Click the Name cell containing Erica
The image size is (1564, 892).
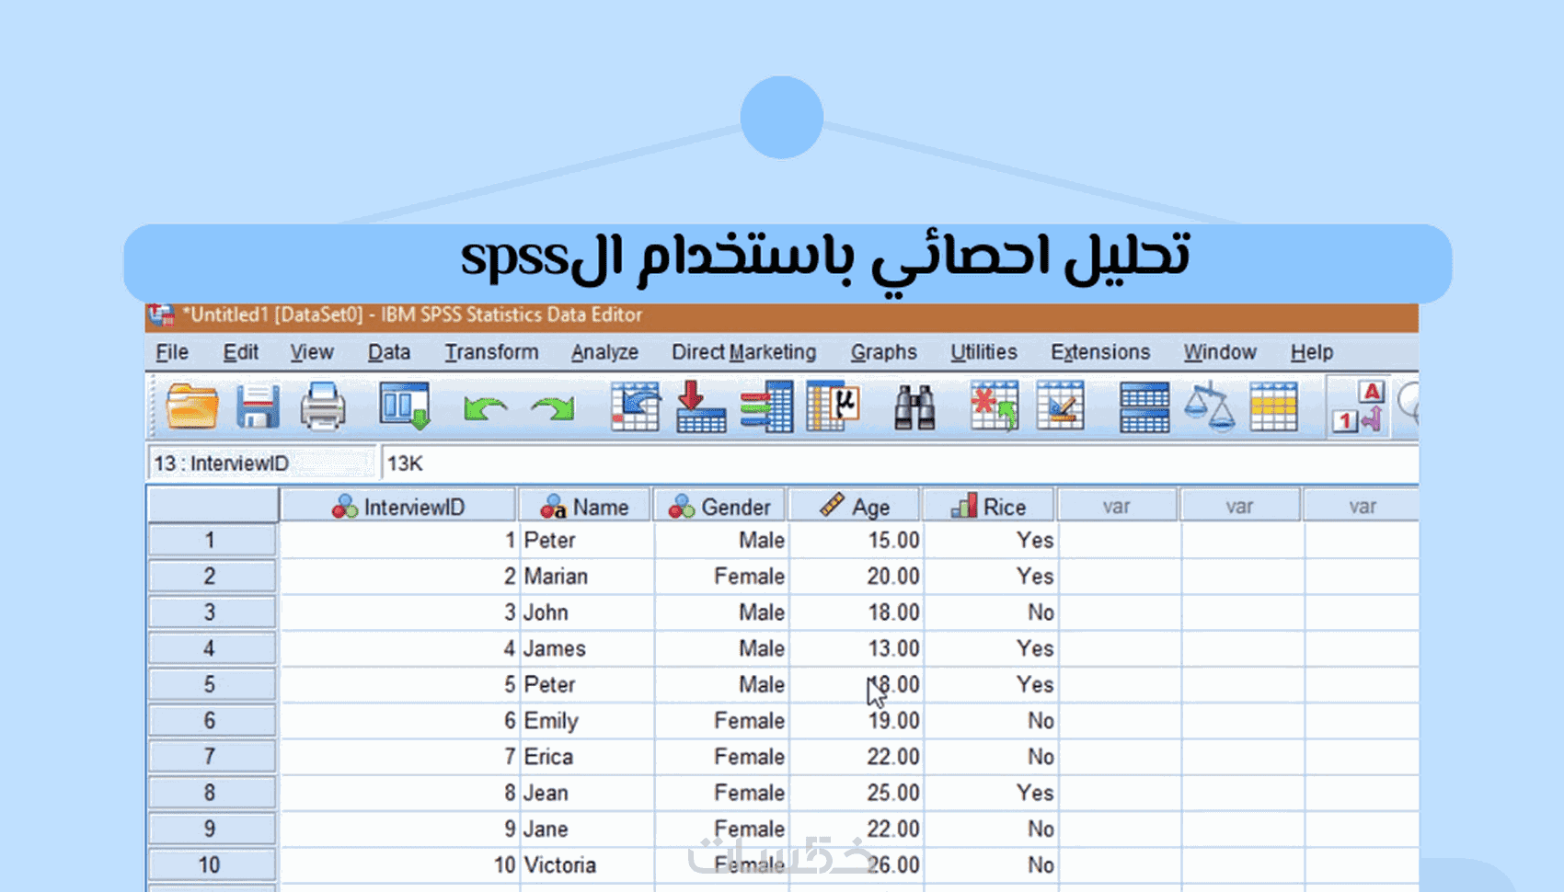pos(587,757)
